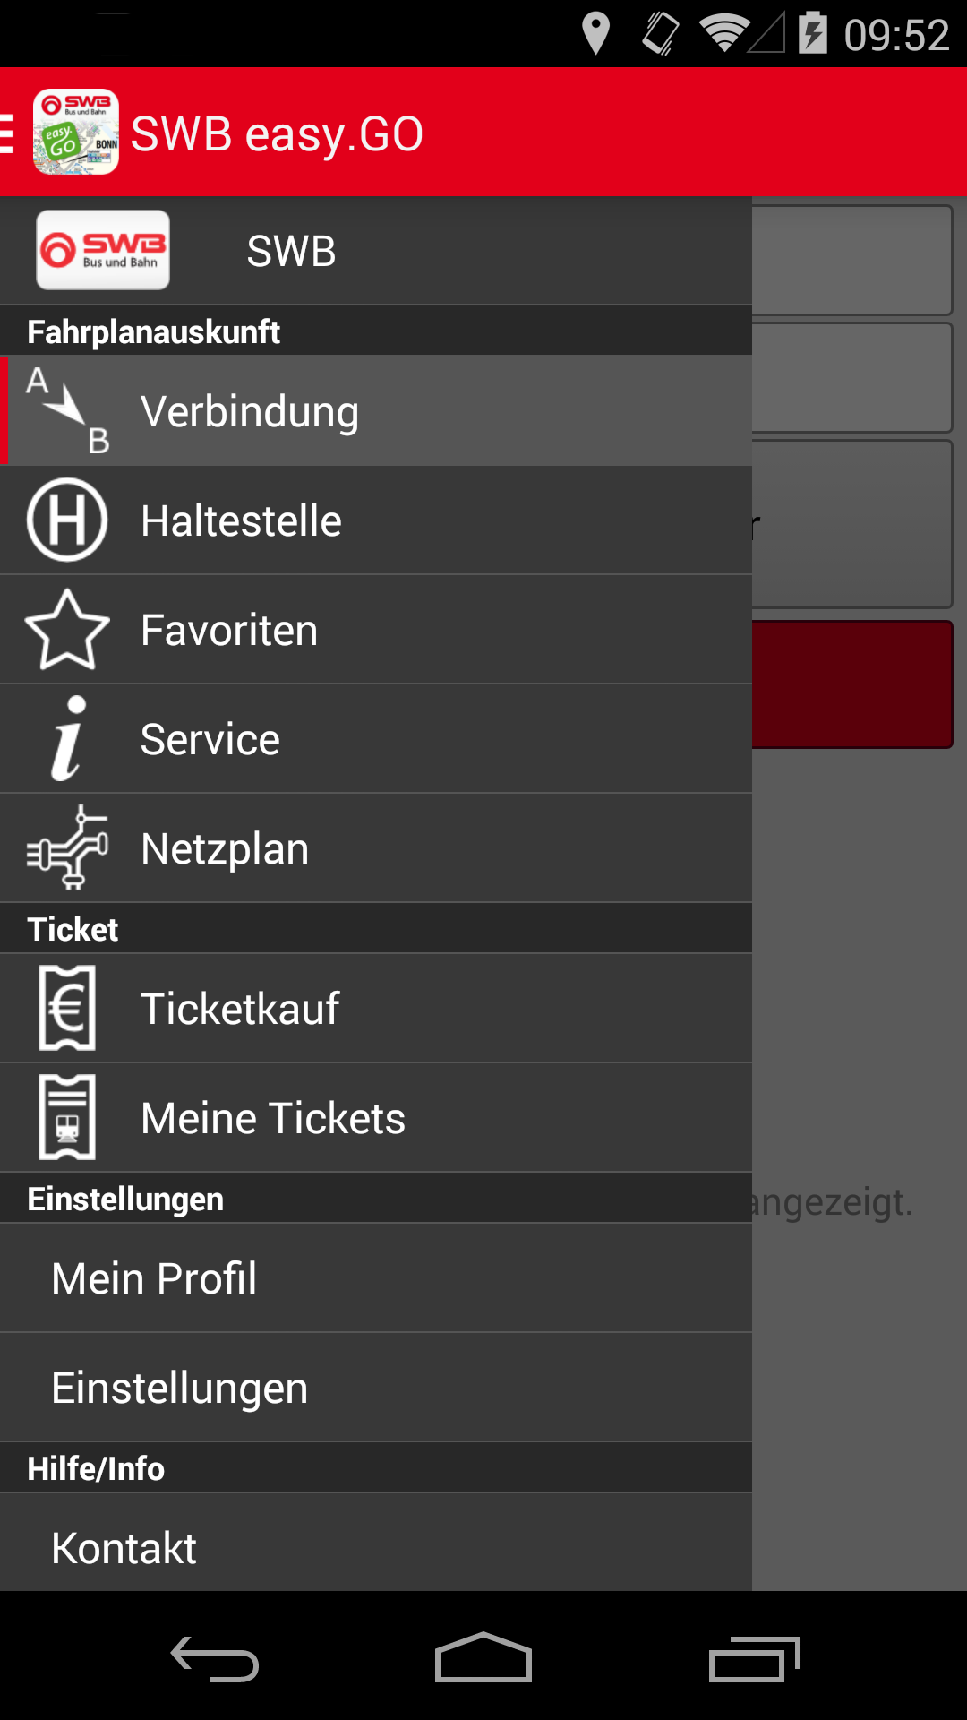This screenshot has width=967, height=1720.
Task: Tap the Ticketkauf euro ticket icon
Action: point(67,1008)
